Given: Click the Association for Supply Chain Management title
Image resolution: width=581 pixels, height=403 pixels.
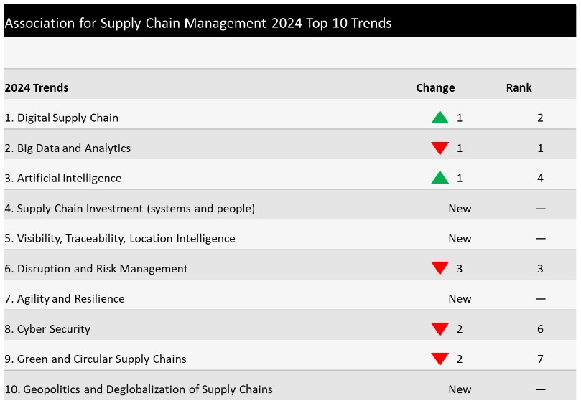Looking at the screenshot, I should [197, 23].
